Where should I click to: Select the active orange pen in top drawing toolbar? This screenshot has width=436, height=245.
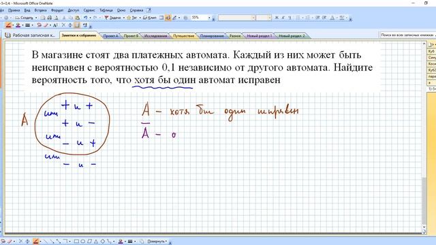point(8,25)
